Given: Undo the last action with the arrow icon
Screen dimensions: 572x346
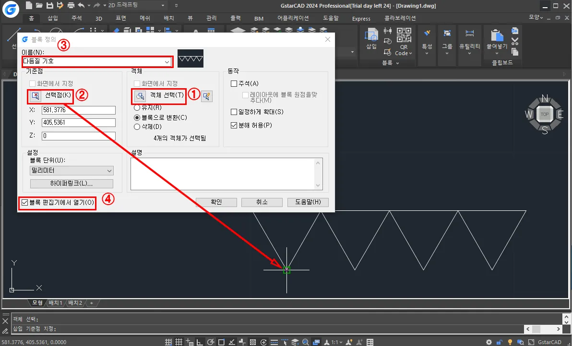Looking at the screenshot, I should (81, 5).
